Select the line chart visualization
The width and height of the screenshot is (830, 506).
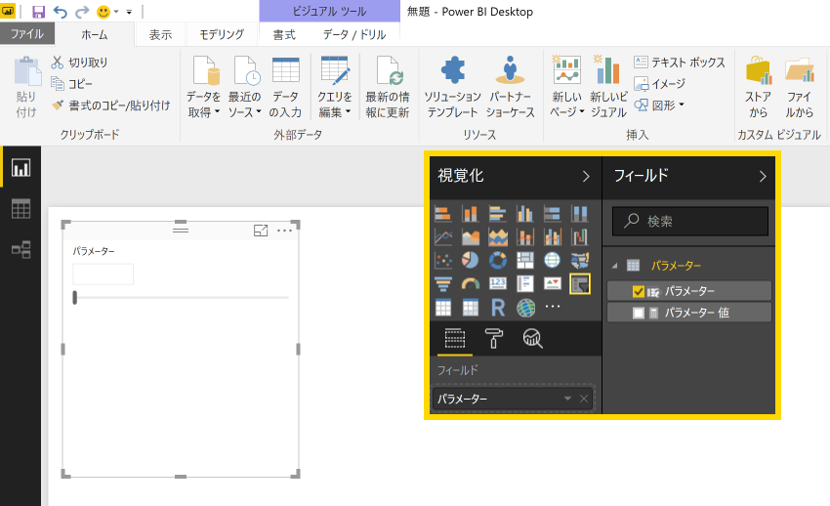[443, 237]
